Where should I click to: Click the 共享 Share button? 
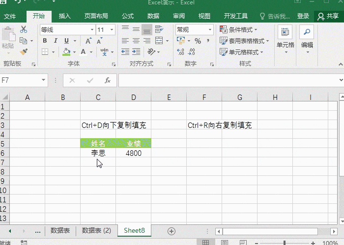point(328,16)
